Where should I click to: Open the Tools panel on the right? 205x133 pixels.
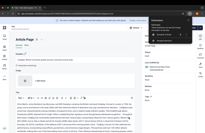(200, 65)
